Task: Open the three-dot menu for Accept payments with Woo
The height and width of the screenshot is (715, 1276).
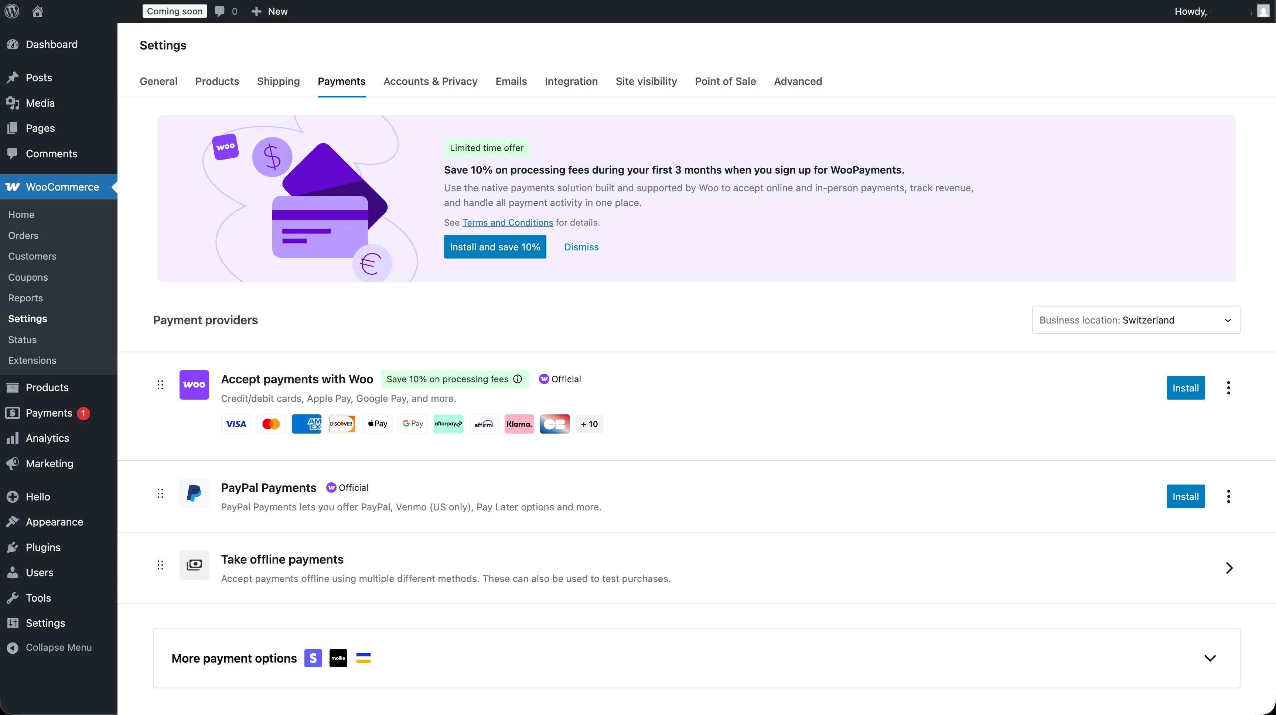Action: pos(1228,388)
